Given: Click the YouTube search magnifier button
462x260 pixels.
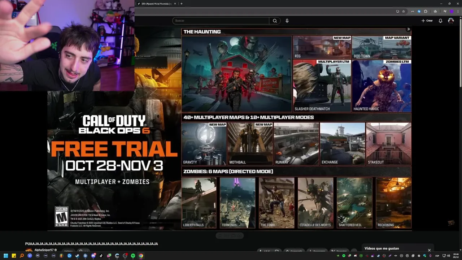Looking at the screenshot, I should click(275, 21).
